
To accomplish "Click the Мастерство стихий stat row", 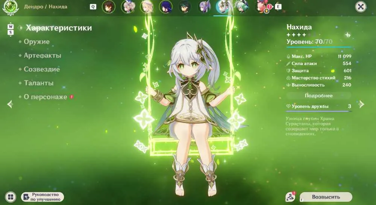I will 319,78.
